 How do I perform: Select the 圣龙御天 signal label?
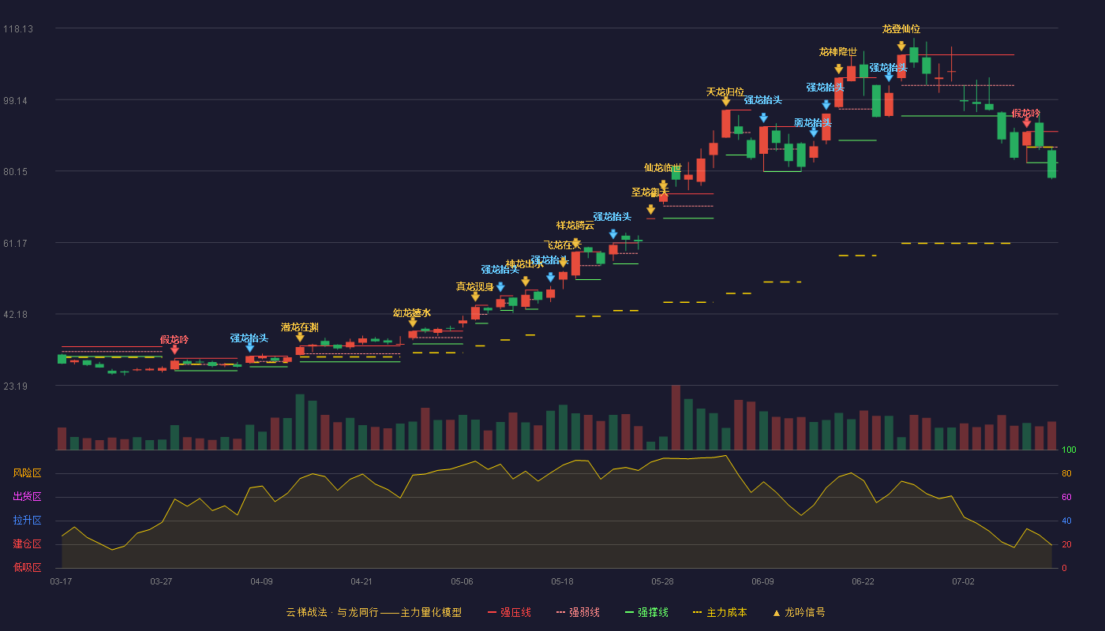(x=650, y=192)
